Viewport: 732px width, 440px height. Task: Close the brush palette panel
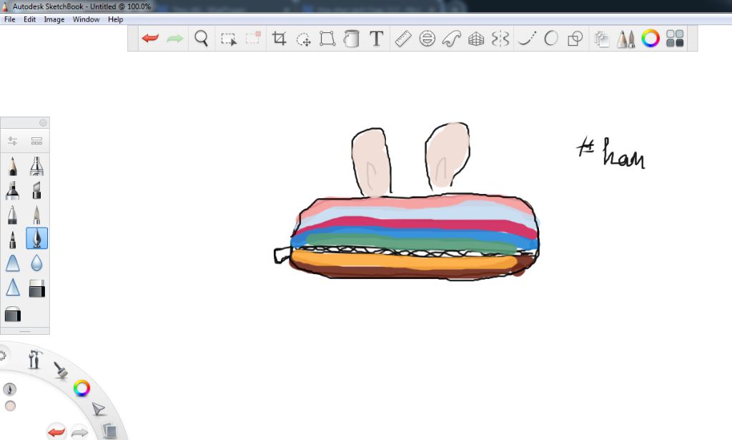click(43, 122)
